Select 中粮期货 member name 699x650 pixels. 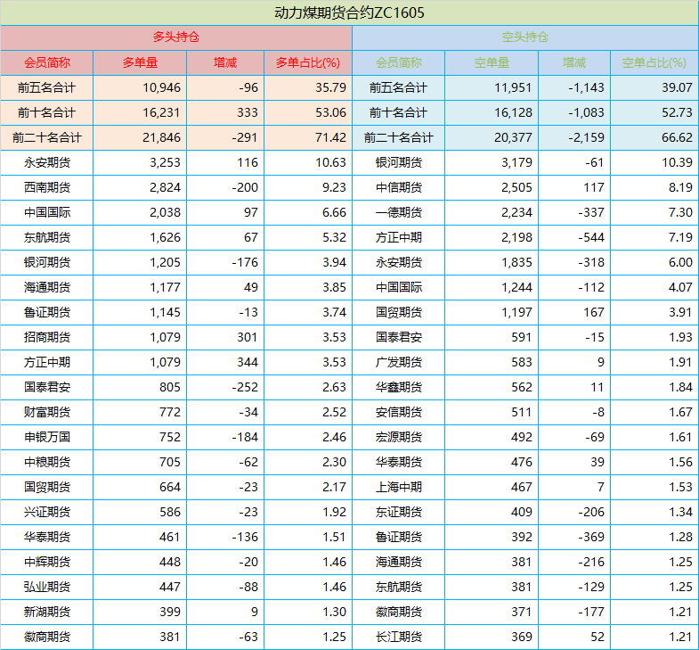[47, 462]
